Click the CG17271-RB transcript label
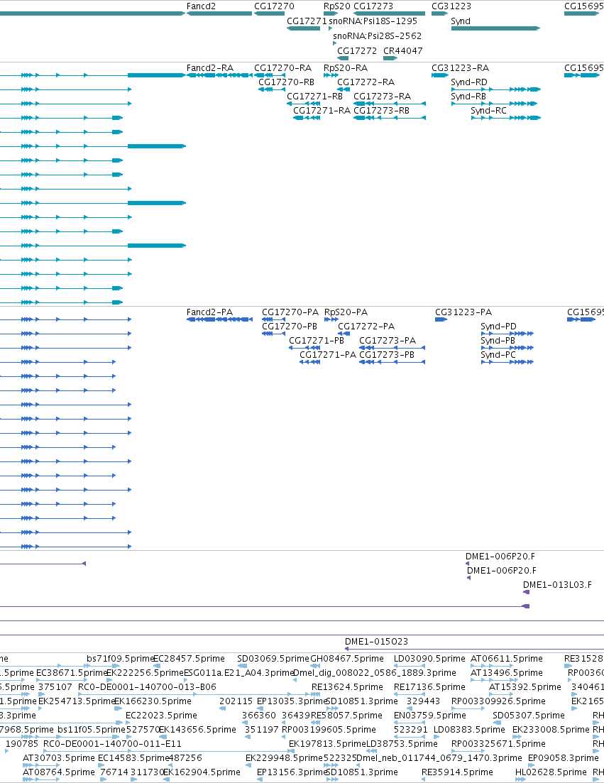The image size is (604, 783). 315,97
